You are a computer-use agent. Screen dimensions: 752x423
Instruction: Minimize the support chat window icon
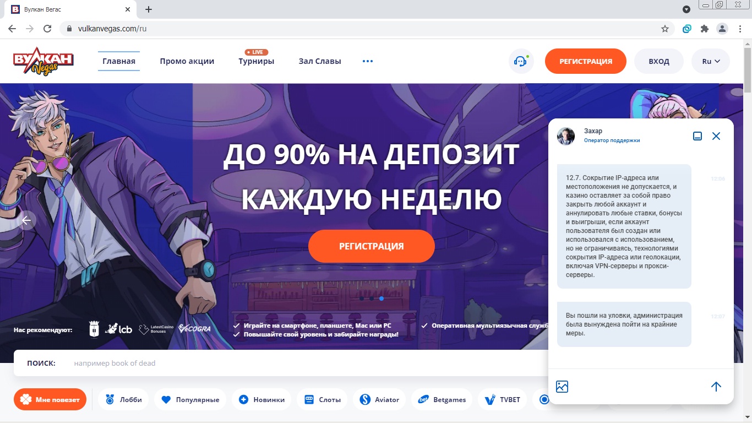click(697, 136)
